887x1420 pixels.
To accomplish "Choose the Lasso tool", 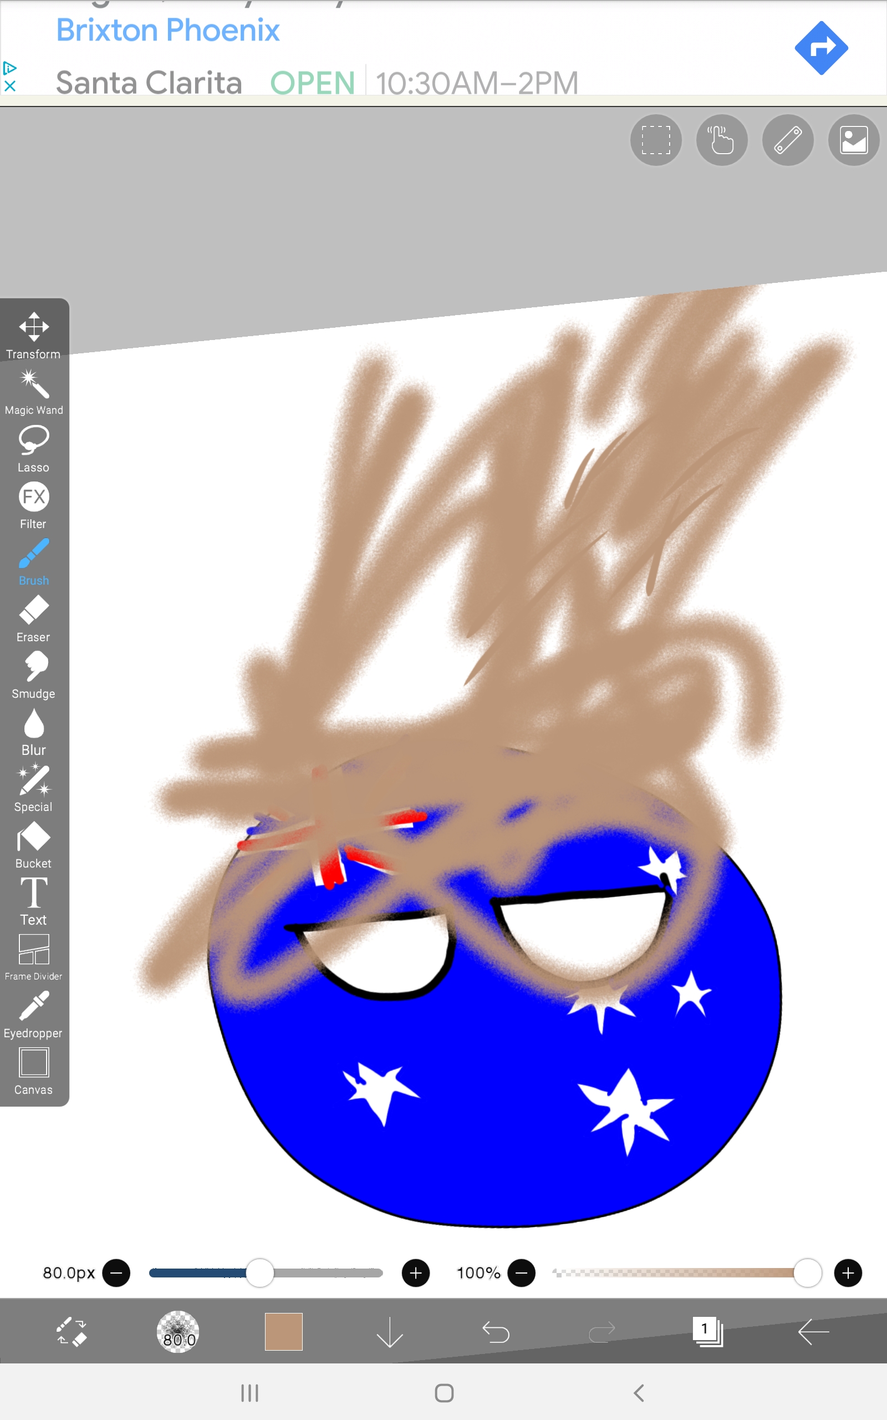I will pos(33,449).
